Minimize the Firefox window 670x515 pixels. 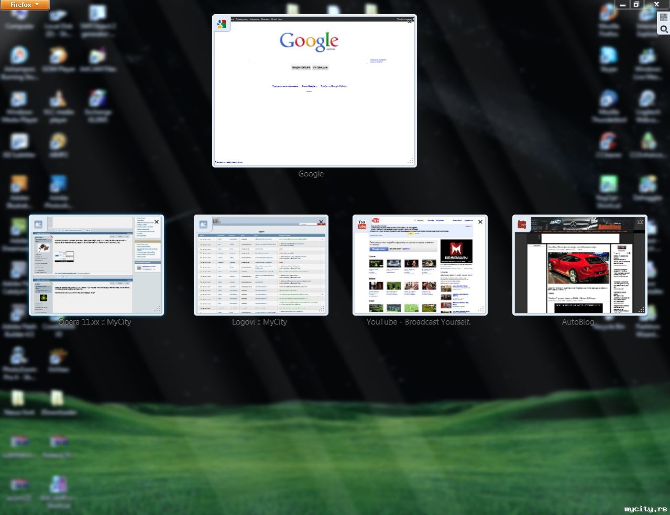(623, 4)
